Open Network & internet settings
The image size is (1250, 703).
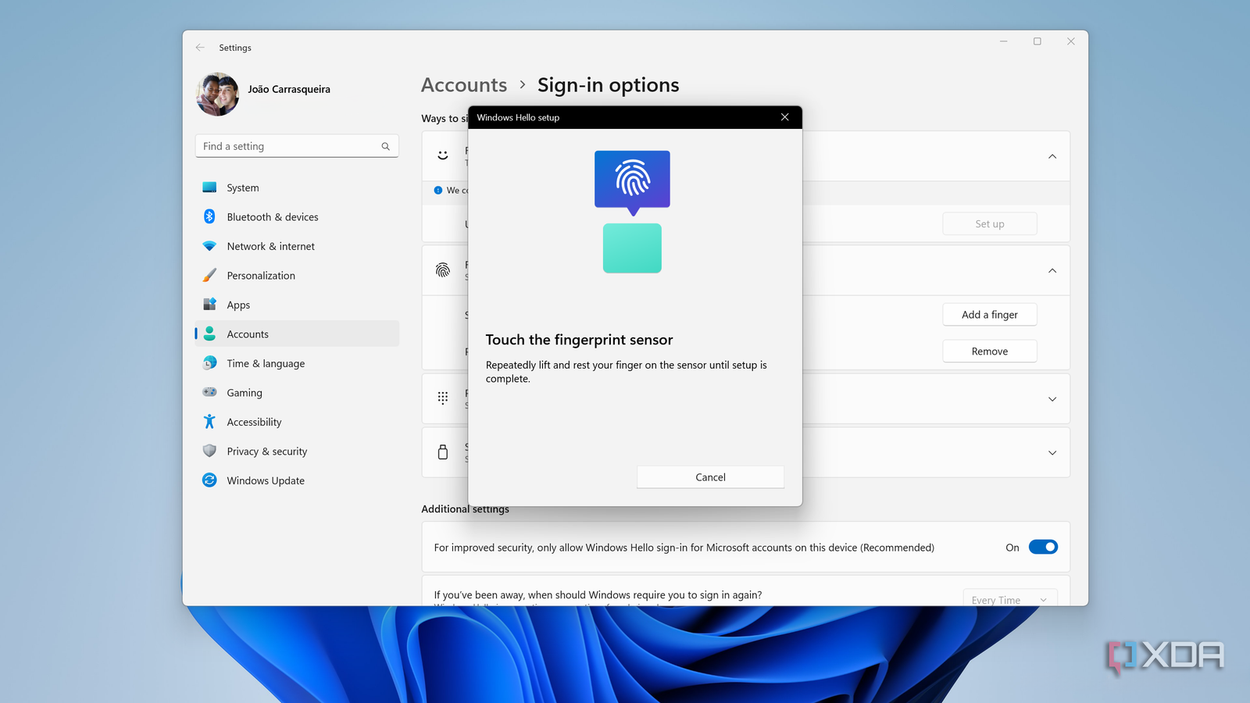(270, 246)
